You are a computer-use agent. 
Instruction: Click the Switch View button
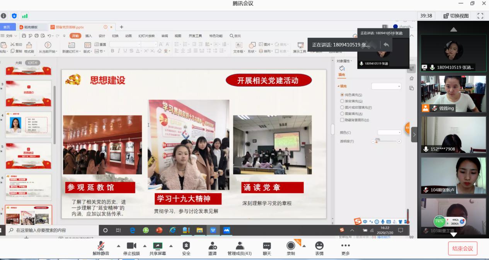coord(456,16)
